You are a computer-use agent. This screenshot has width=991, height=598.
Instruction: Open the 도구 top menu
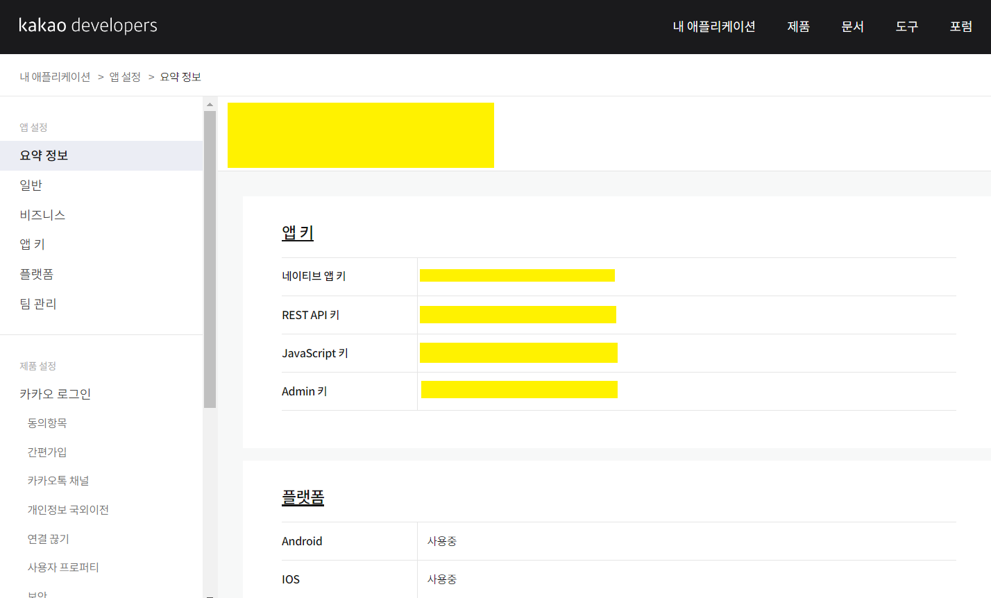[907, 26]
